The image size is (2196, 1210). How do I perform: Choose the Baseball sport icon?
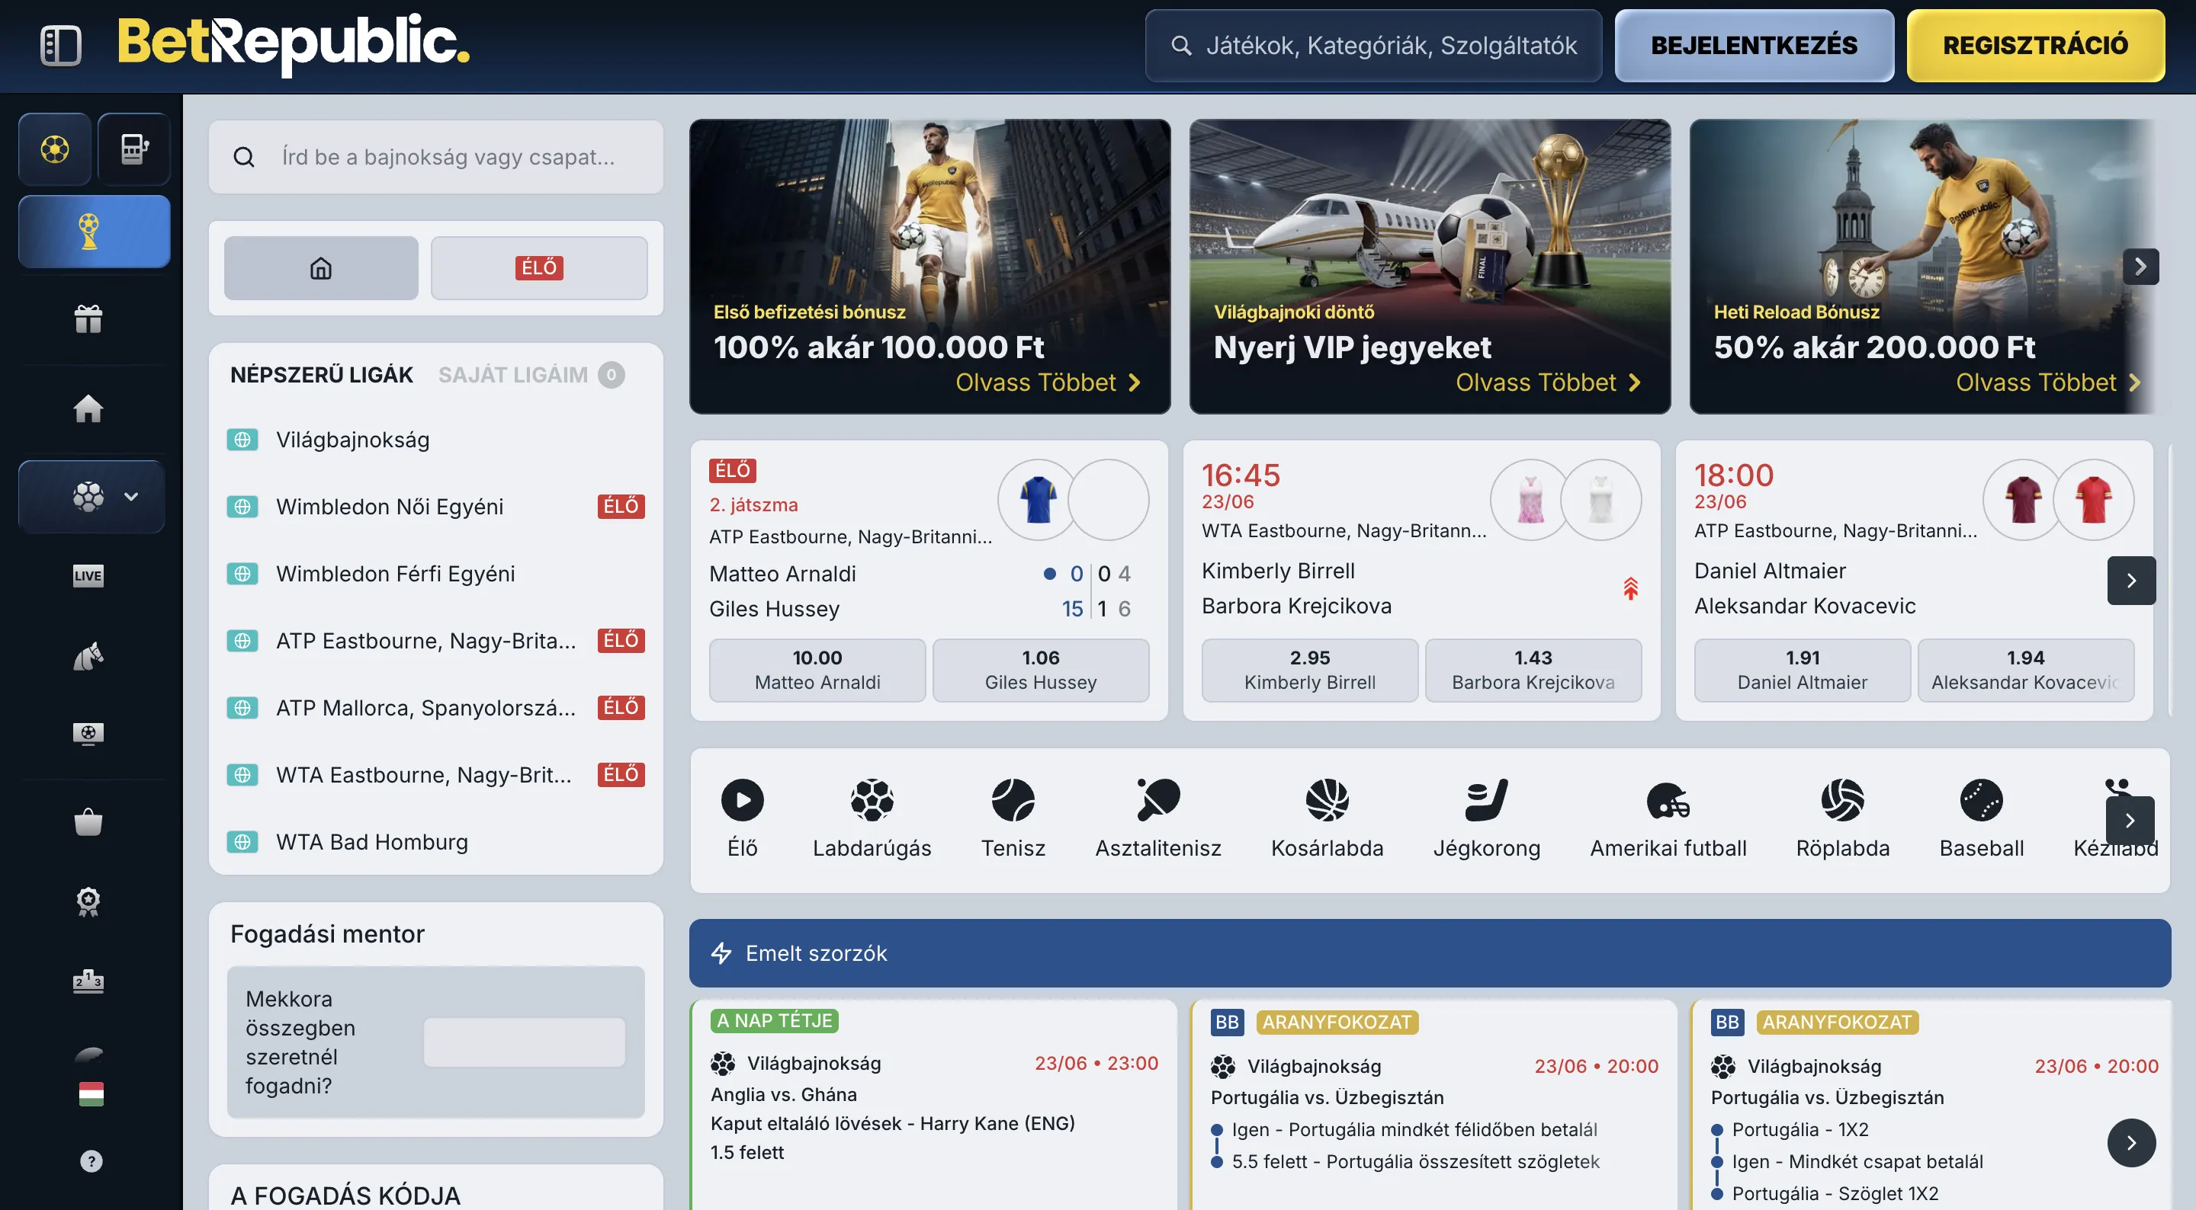point(1981,800)
